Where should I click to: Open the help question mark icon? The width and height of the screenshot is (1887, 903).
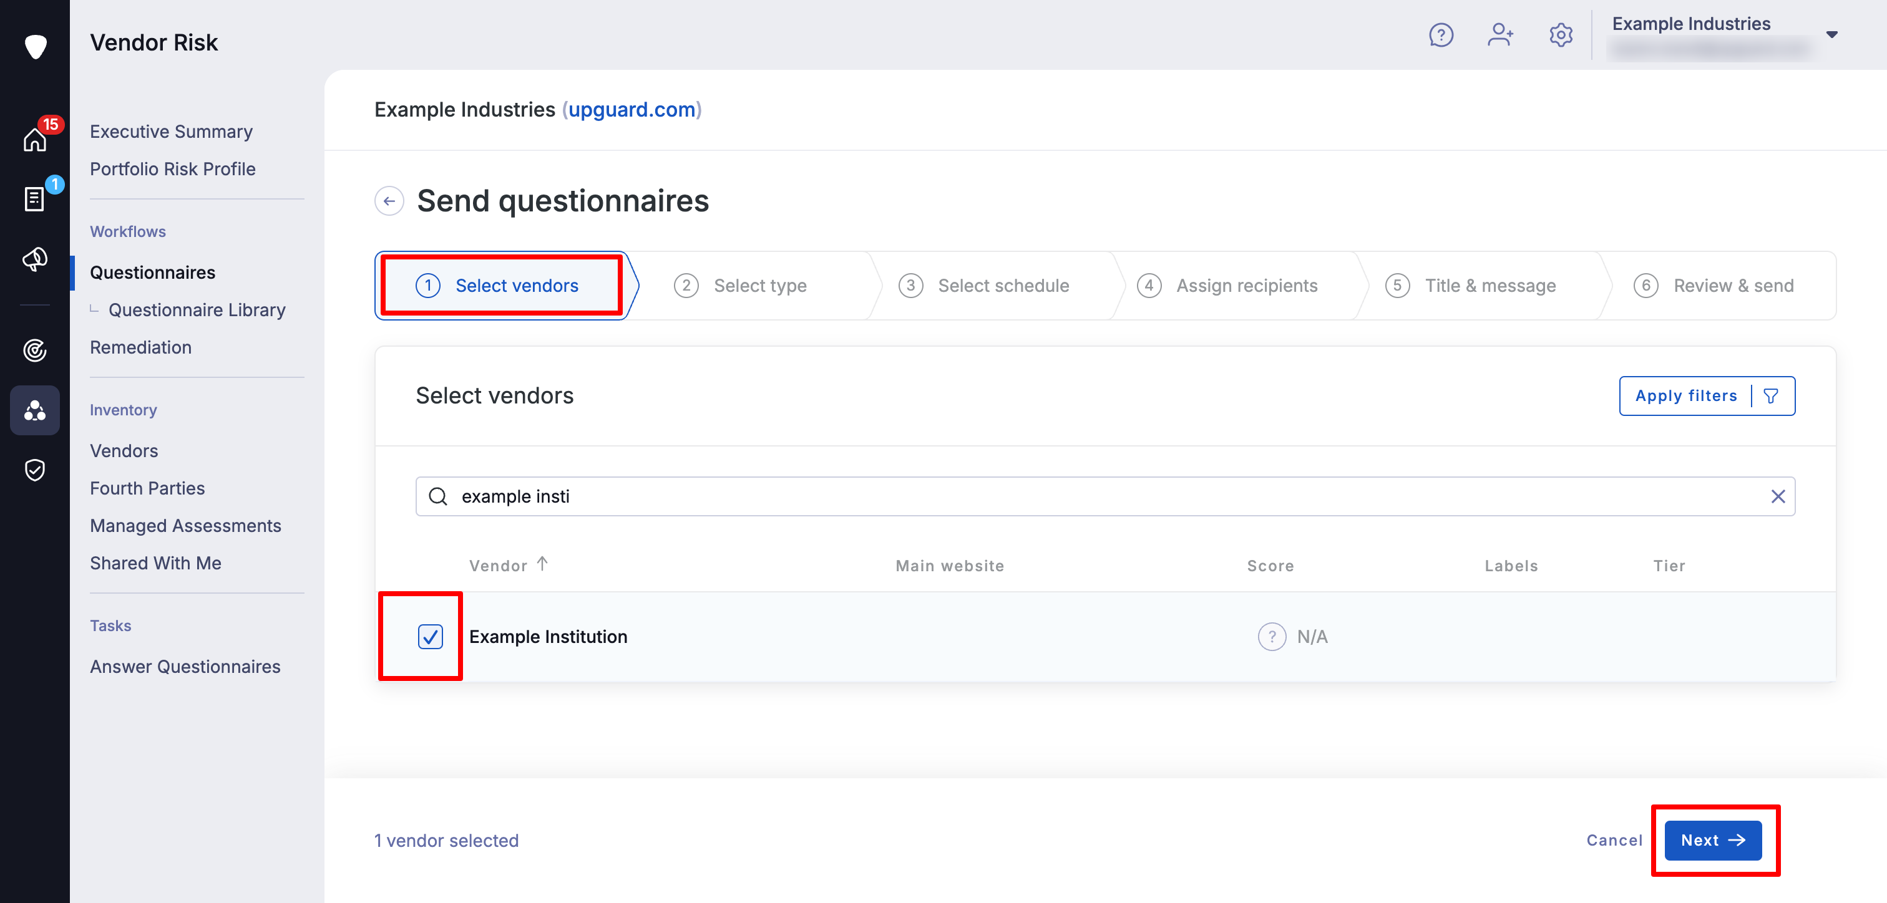point(1440,34)
